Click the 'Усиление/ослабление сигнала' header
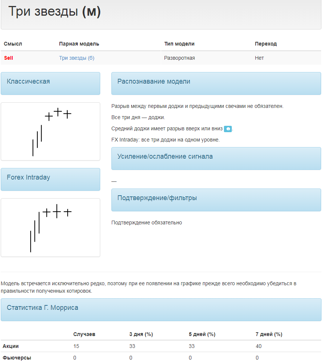This screenshot has width=323, height=364. click(x=216, y=158)
